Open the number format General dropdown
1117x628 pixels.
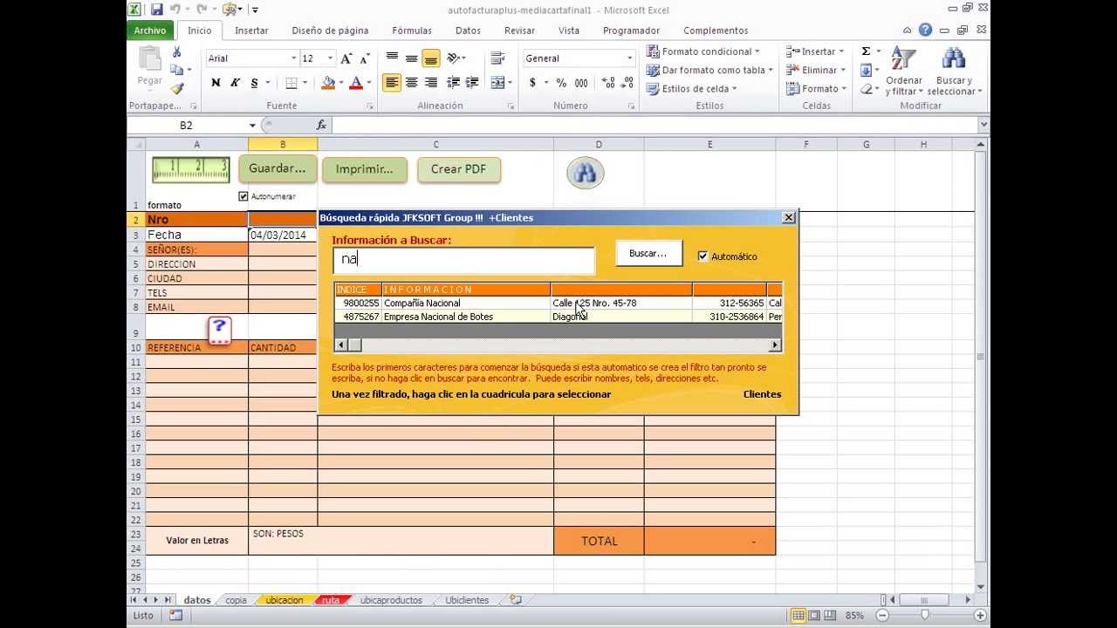tap(629, 58)
